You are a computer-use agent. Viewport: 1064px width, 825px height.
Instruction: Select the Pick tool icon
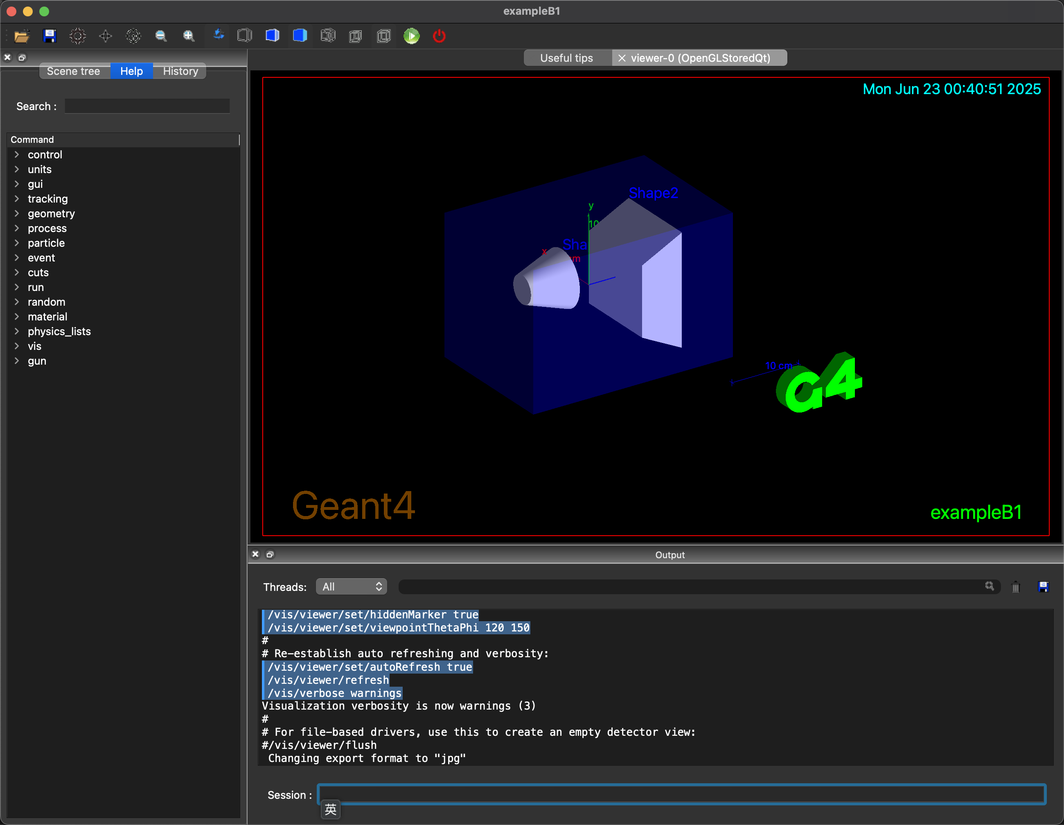133,36
